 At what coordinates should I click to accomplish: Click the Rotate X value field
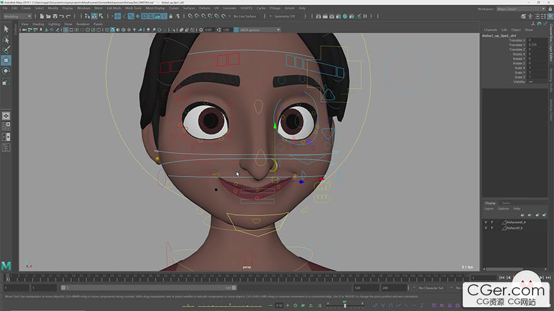(x=538, y=54)
